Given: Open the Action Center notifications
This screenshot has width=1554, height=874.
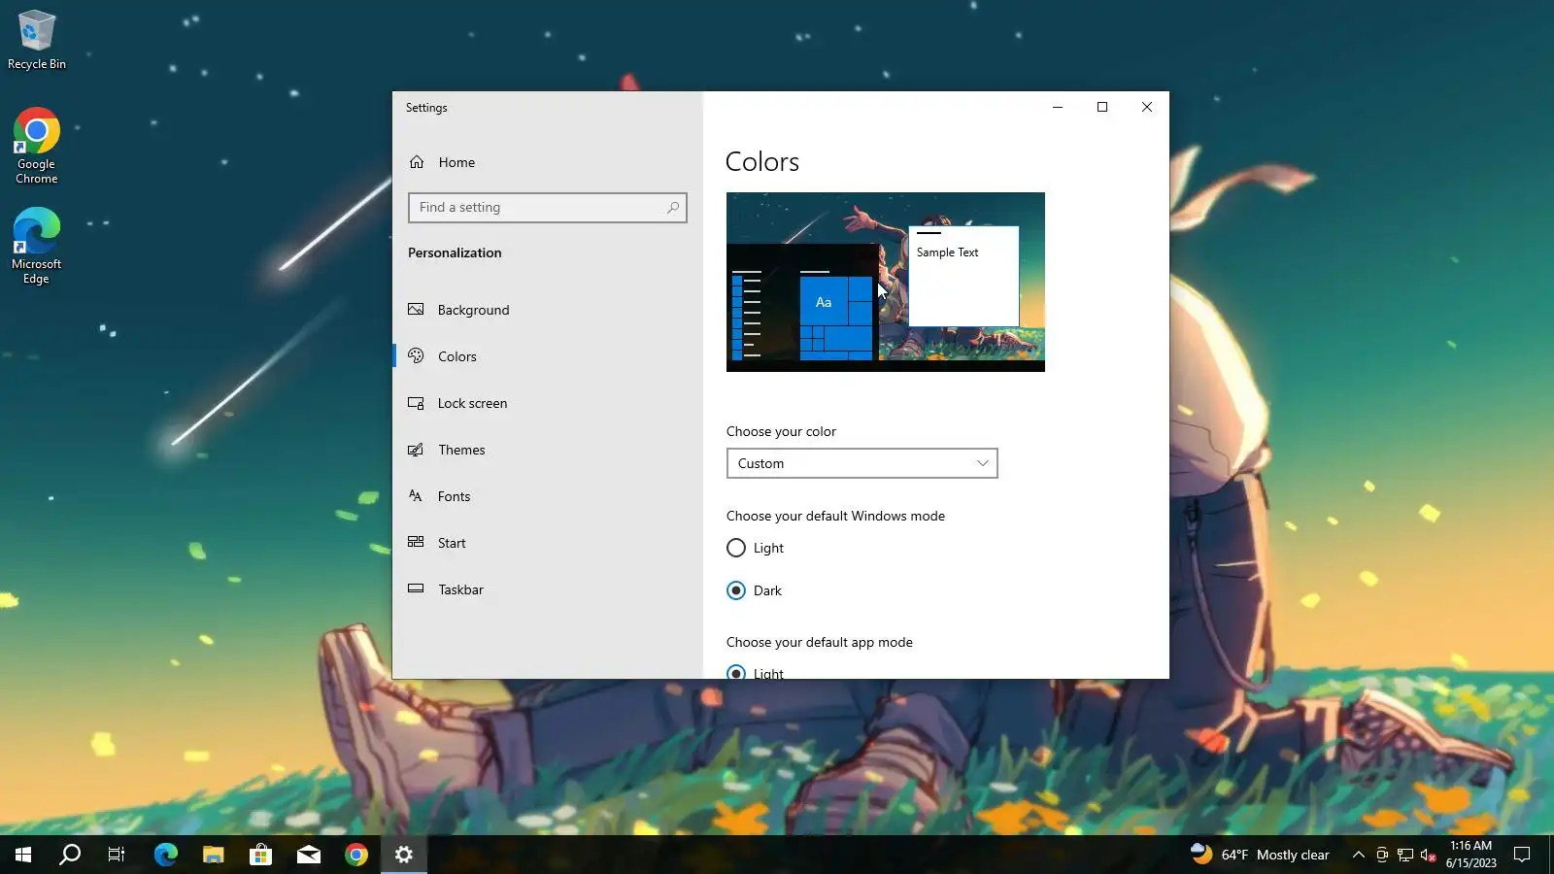Looking at the screenshot, I should (1523, 855).
